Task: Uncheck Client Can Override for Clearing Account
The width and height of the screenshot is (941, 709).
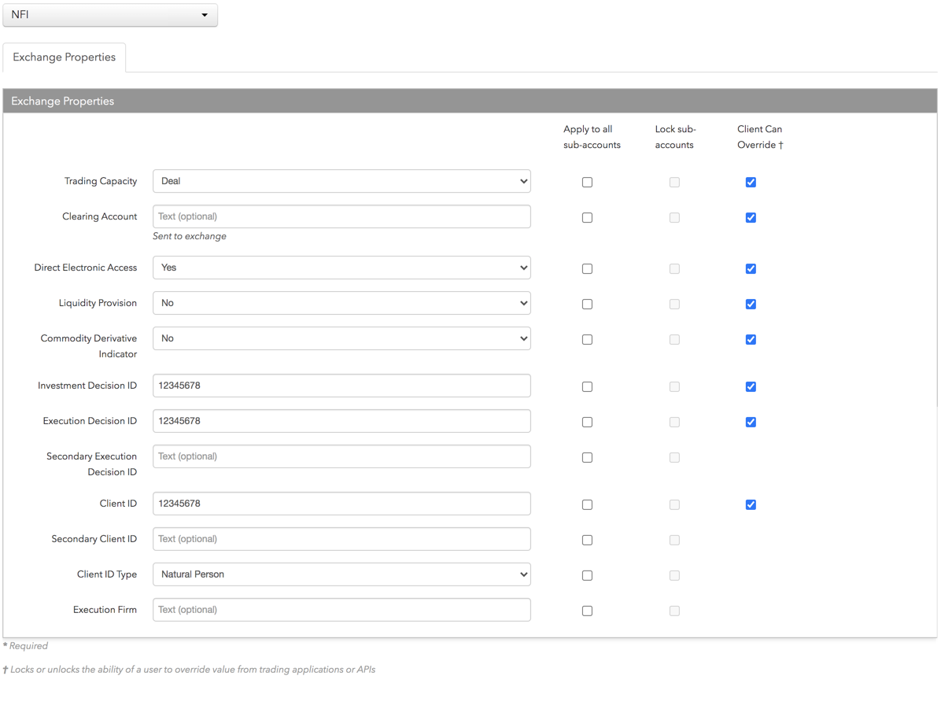Action: pyautogui.click(x=751, y=217)
